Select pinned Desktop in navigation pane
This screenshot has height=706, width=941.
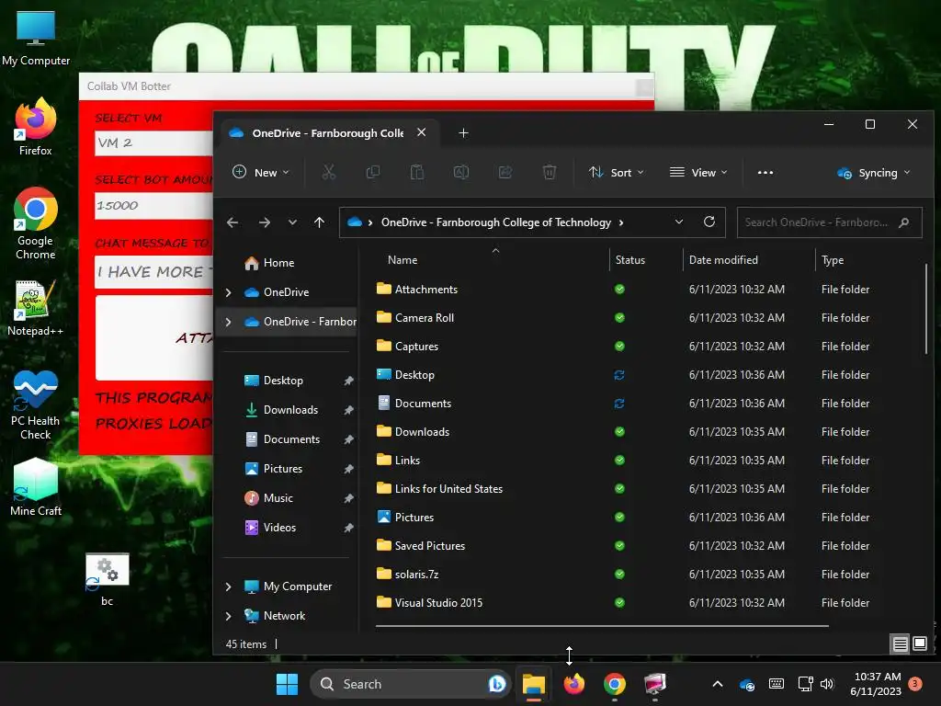(274, 381)
